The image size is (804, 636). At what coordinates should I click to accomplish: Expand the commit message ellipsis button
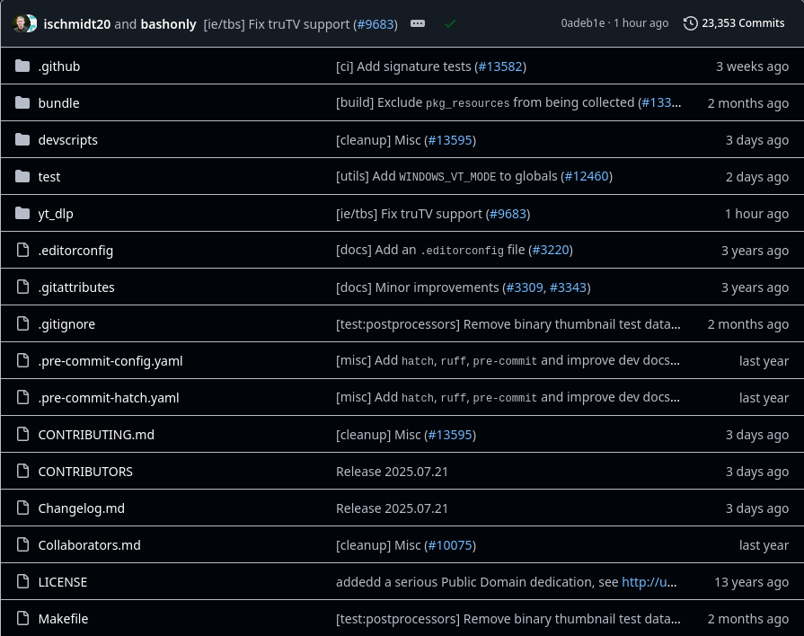pyautogui.click(x=418, y=23)
